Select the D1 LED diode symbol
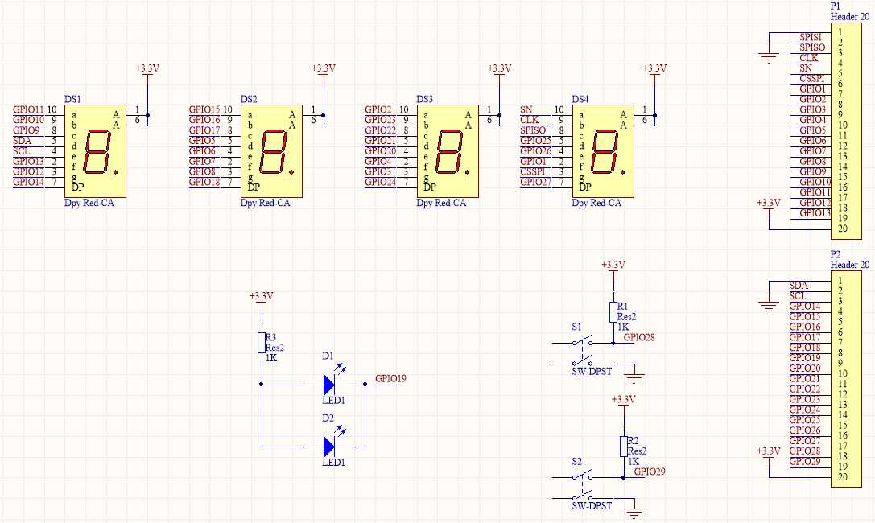The image size is (875, 523). 329,384
